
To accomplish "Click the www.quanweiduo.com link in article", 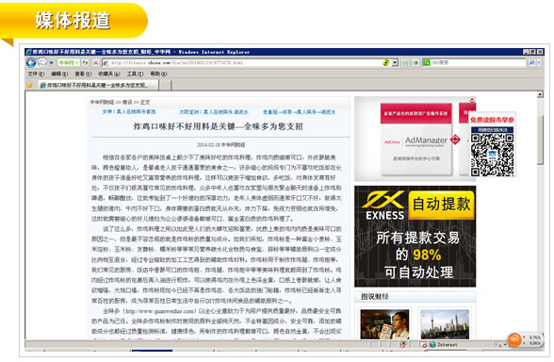I will click(x=160, y=311).
